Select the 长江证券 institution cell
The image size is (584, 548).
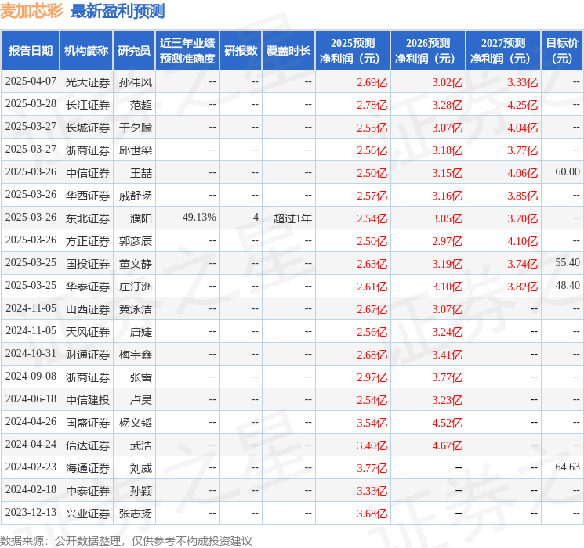tap(88, 105)
